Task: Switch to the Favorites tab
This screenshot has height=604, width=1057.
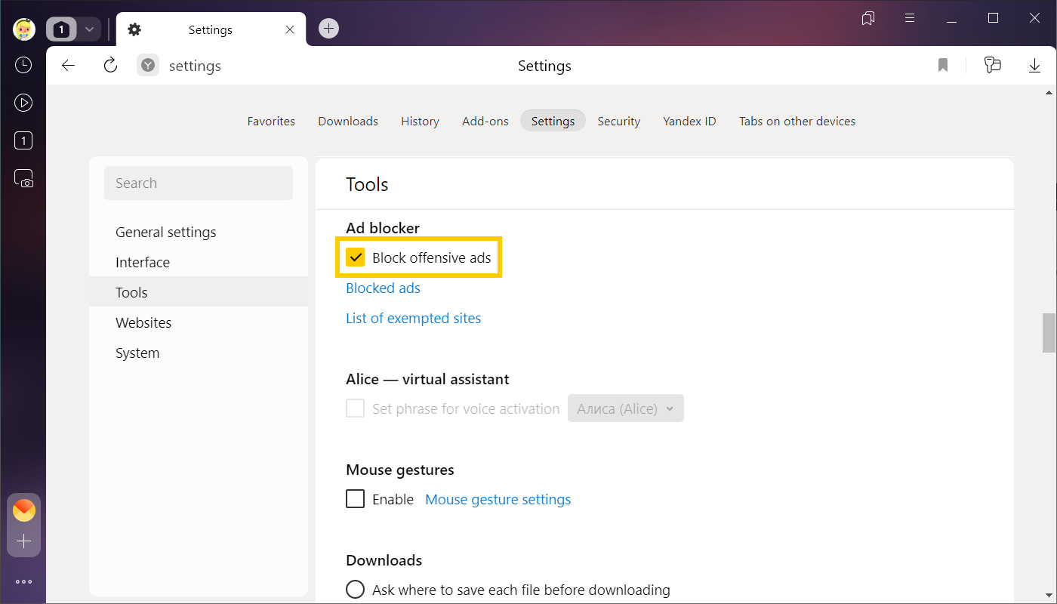Action: (271, 121)
